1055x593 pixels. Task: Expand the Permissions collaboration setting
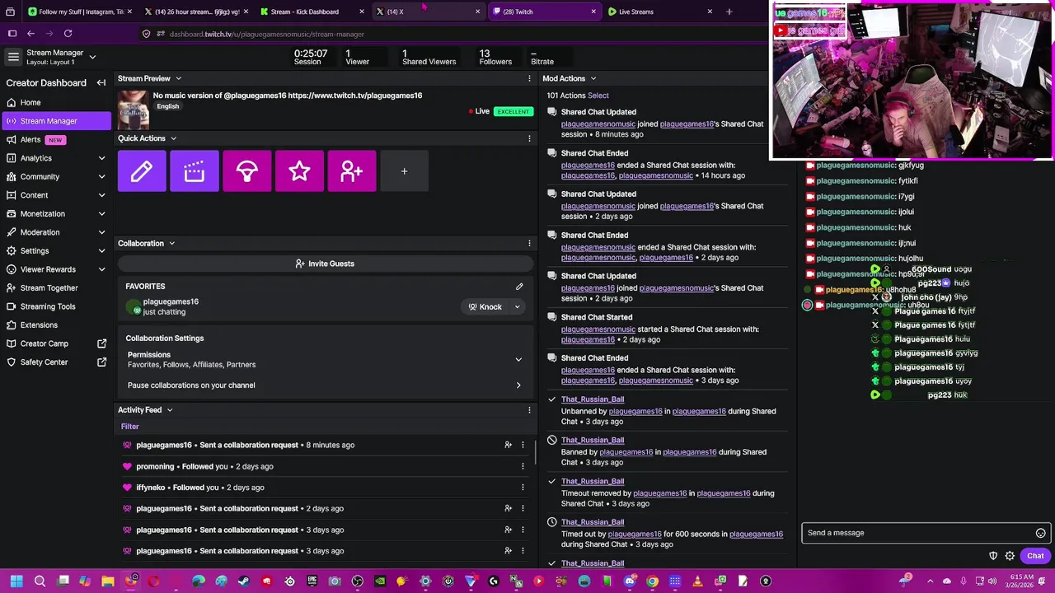(518, 359)
